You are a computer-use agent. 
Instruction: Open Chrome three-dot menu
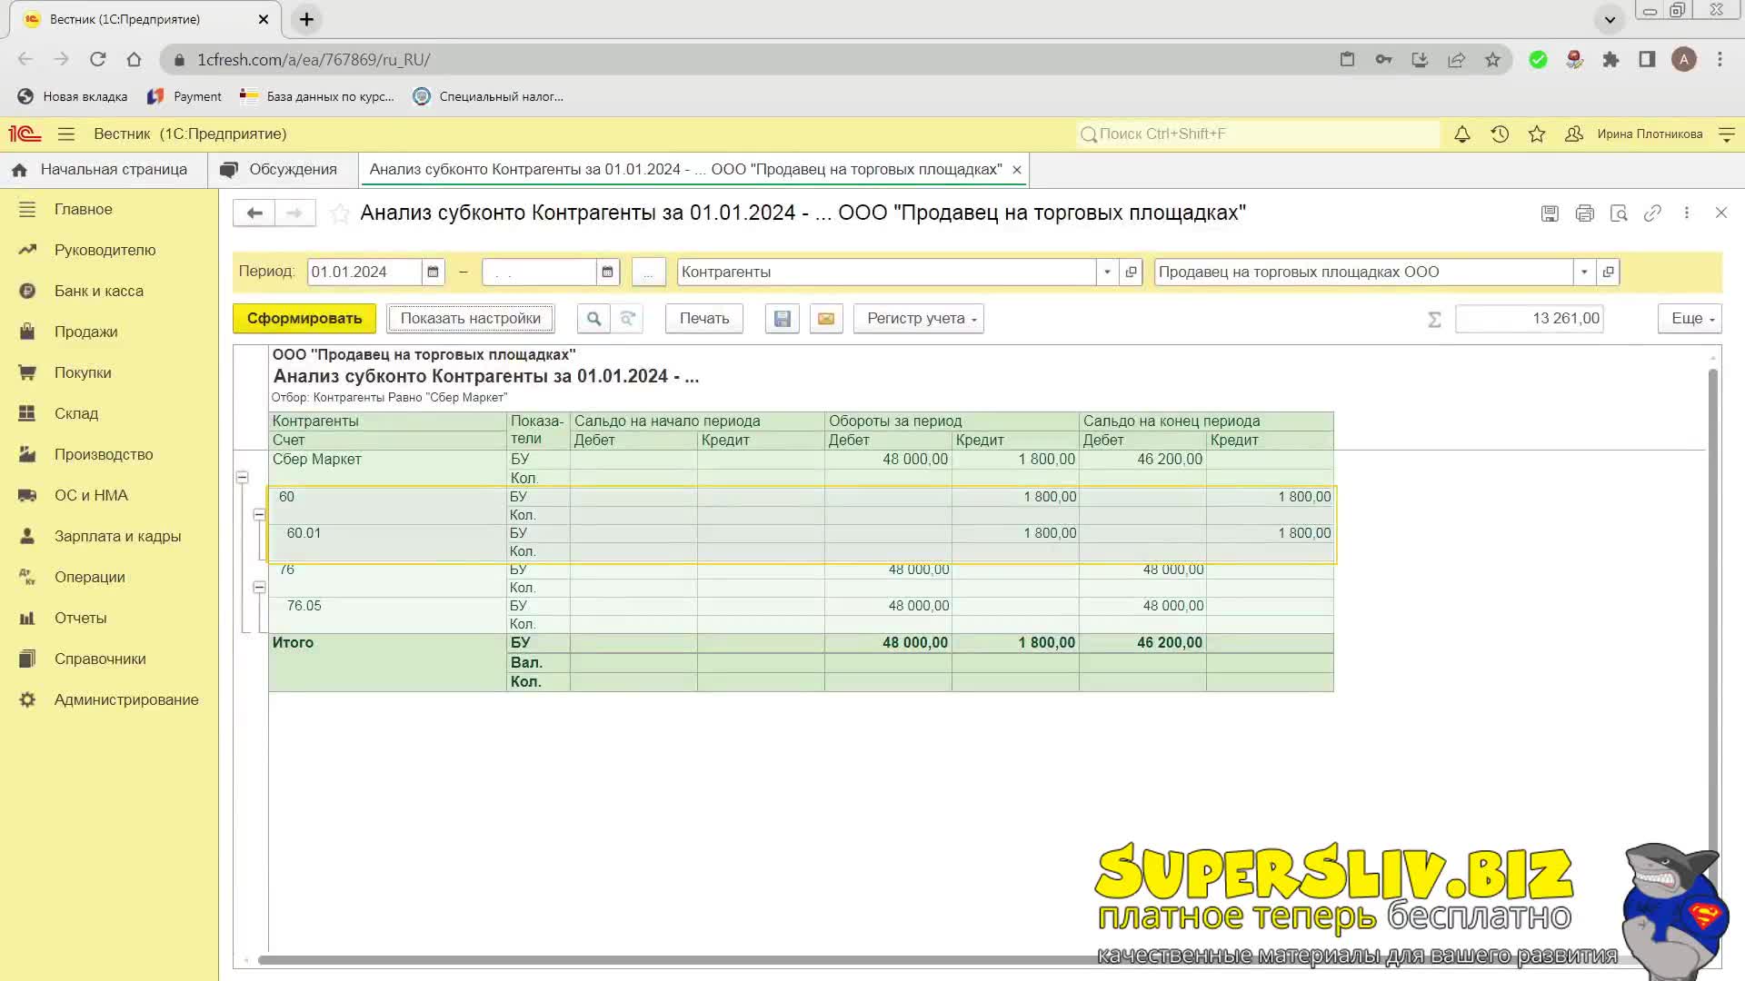pyautogui.click(x=1720, y=59)
